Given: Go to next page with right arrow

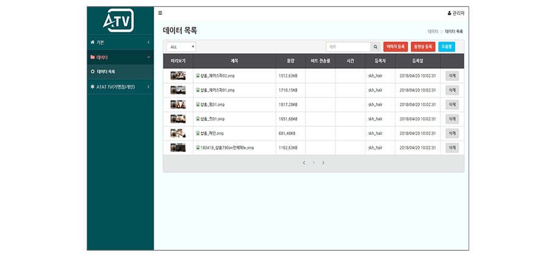Looking at the screenshot, I should [323, 163].
